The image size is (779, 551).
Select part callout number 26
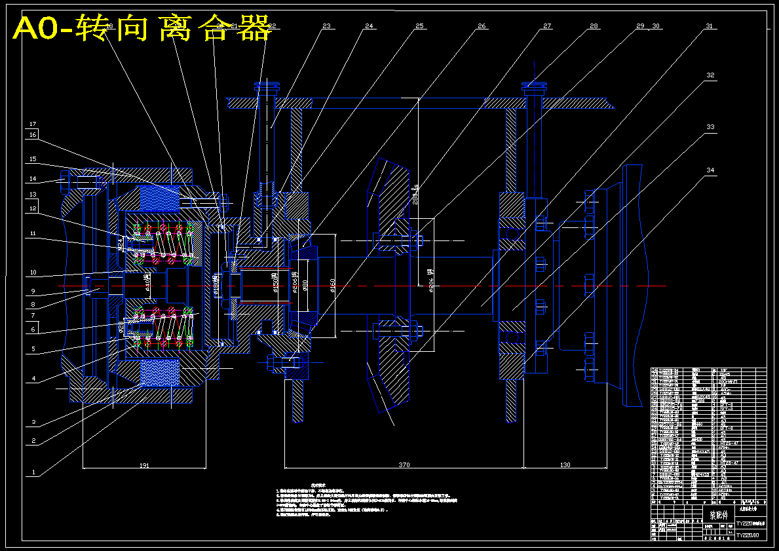tap(482, 26)
